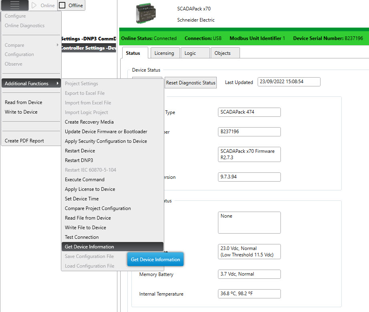
Task: Expand the Compare submenu arrow
Action: (x=57, y=45)
